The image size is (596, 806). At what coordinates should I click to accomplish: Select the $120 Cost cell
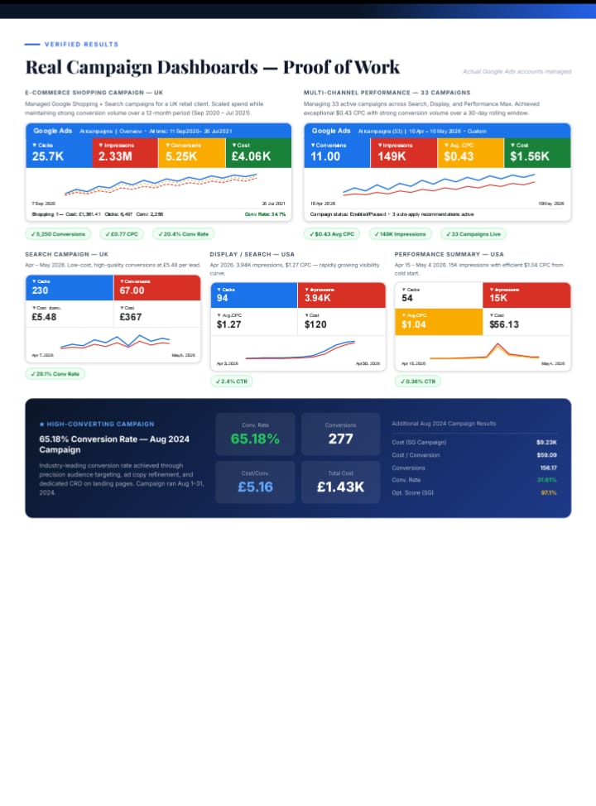341,321
